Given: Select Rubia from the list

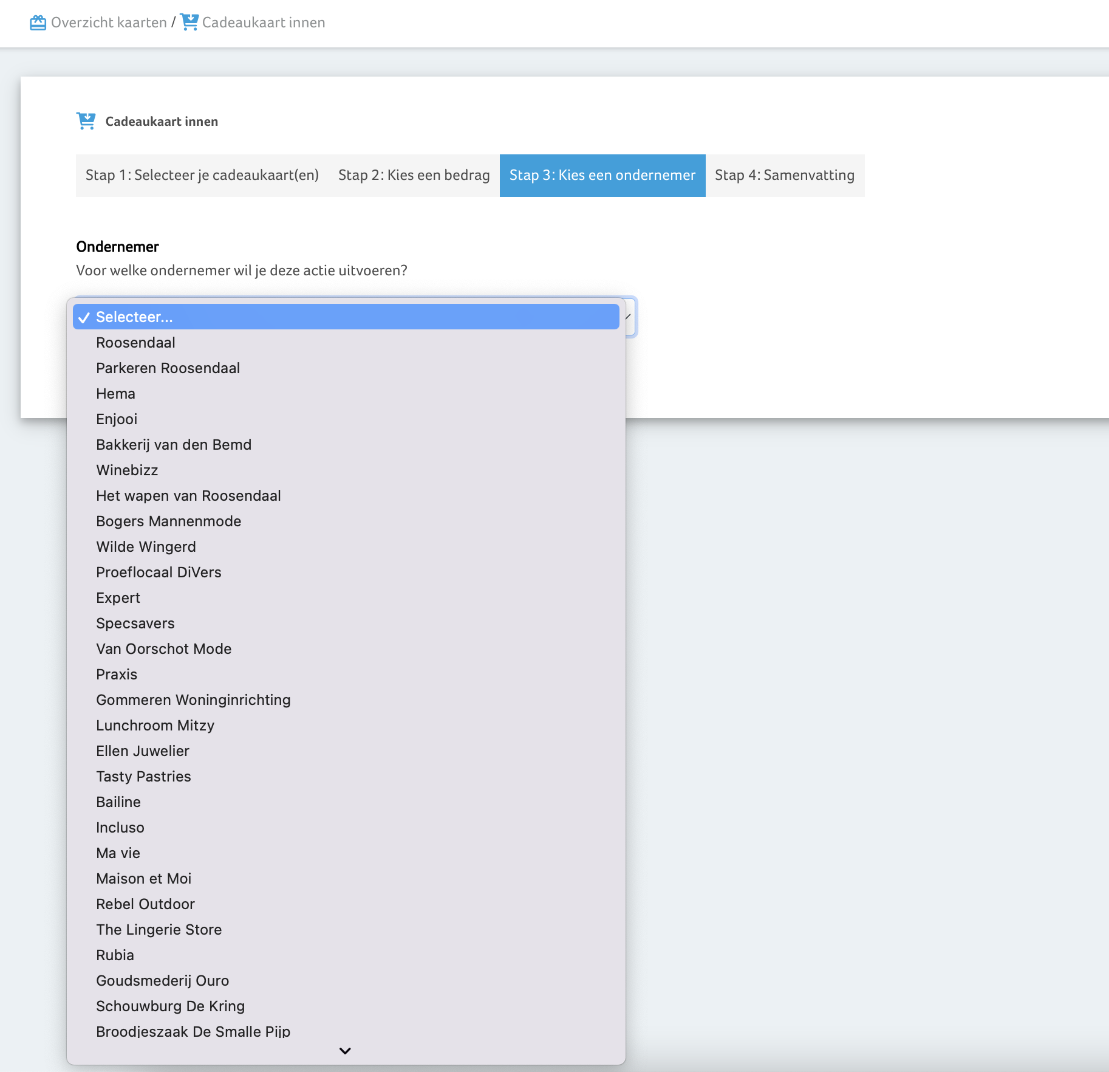Looking at the screenshot, I should pyautogui.click(x=346, y=955).
